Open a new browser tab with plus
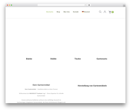 pos(124,6)
